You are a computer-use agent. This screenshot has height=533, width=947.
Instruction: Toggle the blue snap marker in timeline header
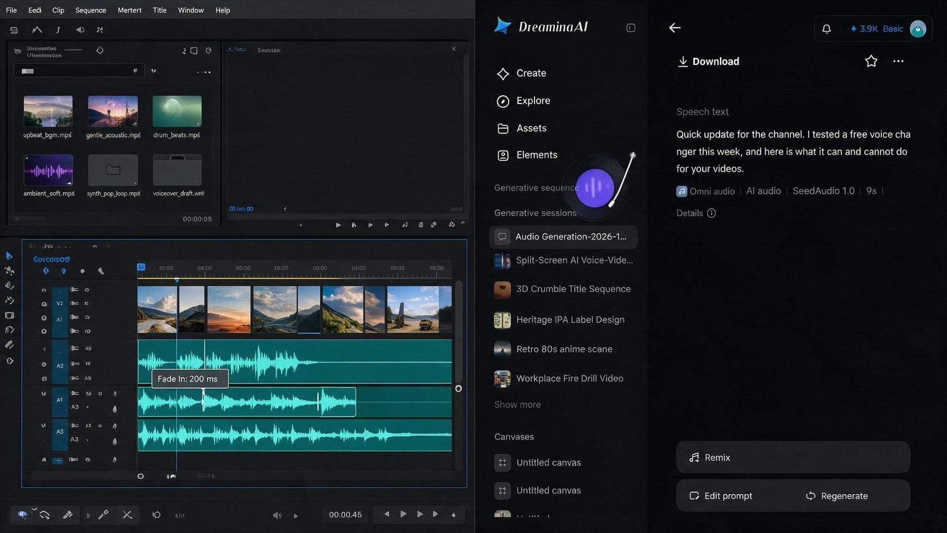point(141,267)
